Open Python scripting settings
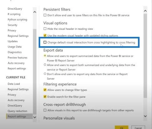This screenshot has width=152, height=129. tap(17, 20)
